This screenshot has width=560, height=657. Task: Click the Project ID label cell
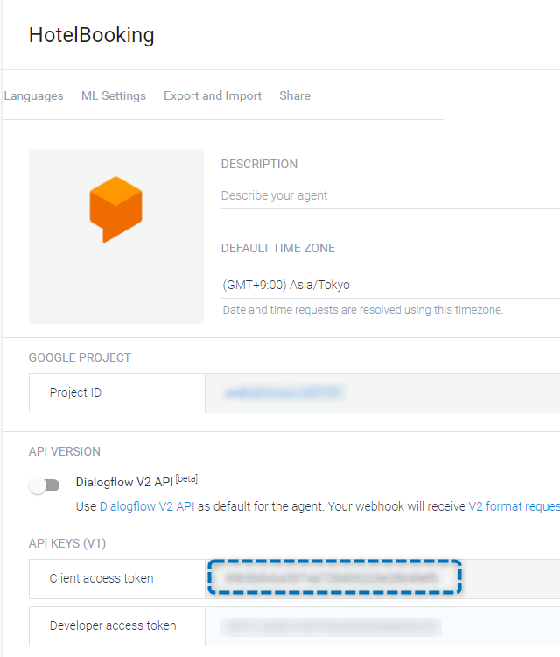click(117, 393)
